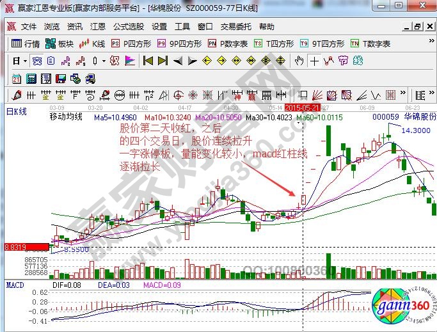Open the 公式选股 menu
This screenshot has height=332, width=437.
(x=129, y=27)
